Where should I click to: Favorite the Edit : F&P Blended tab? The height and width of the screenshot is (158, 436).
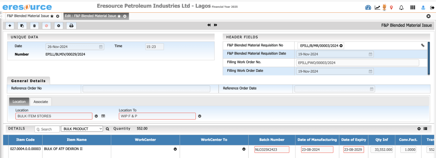119,17
